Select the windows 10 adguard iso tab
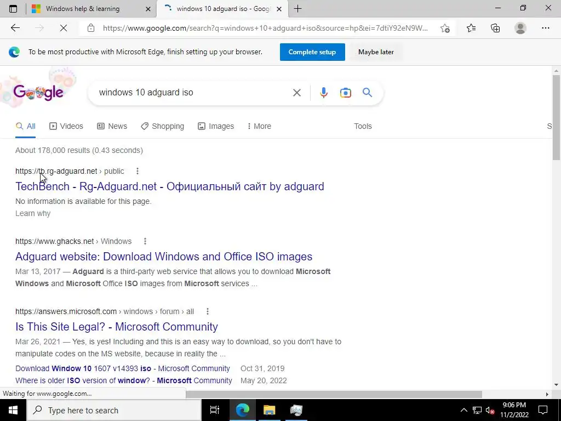This screenshot has height=421, width=561. click(223, 9)
